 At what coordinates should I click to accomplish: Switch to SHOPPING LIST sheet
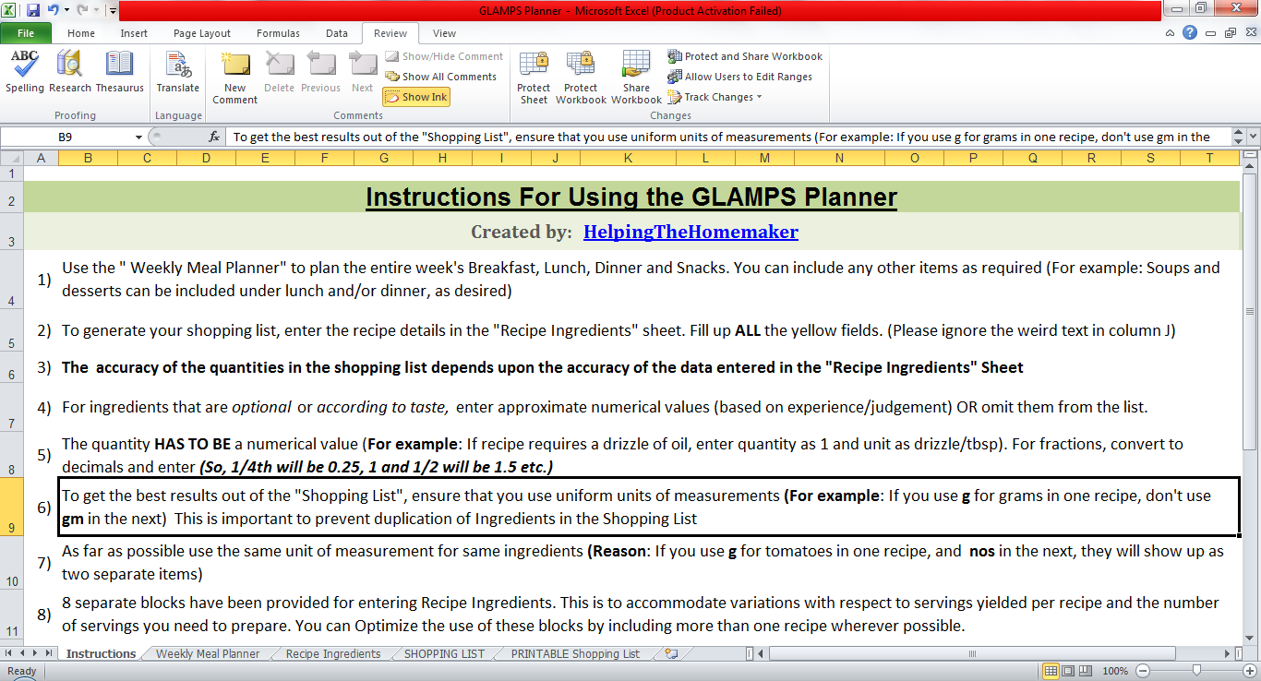tap(444, 653)
